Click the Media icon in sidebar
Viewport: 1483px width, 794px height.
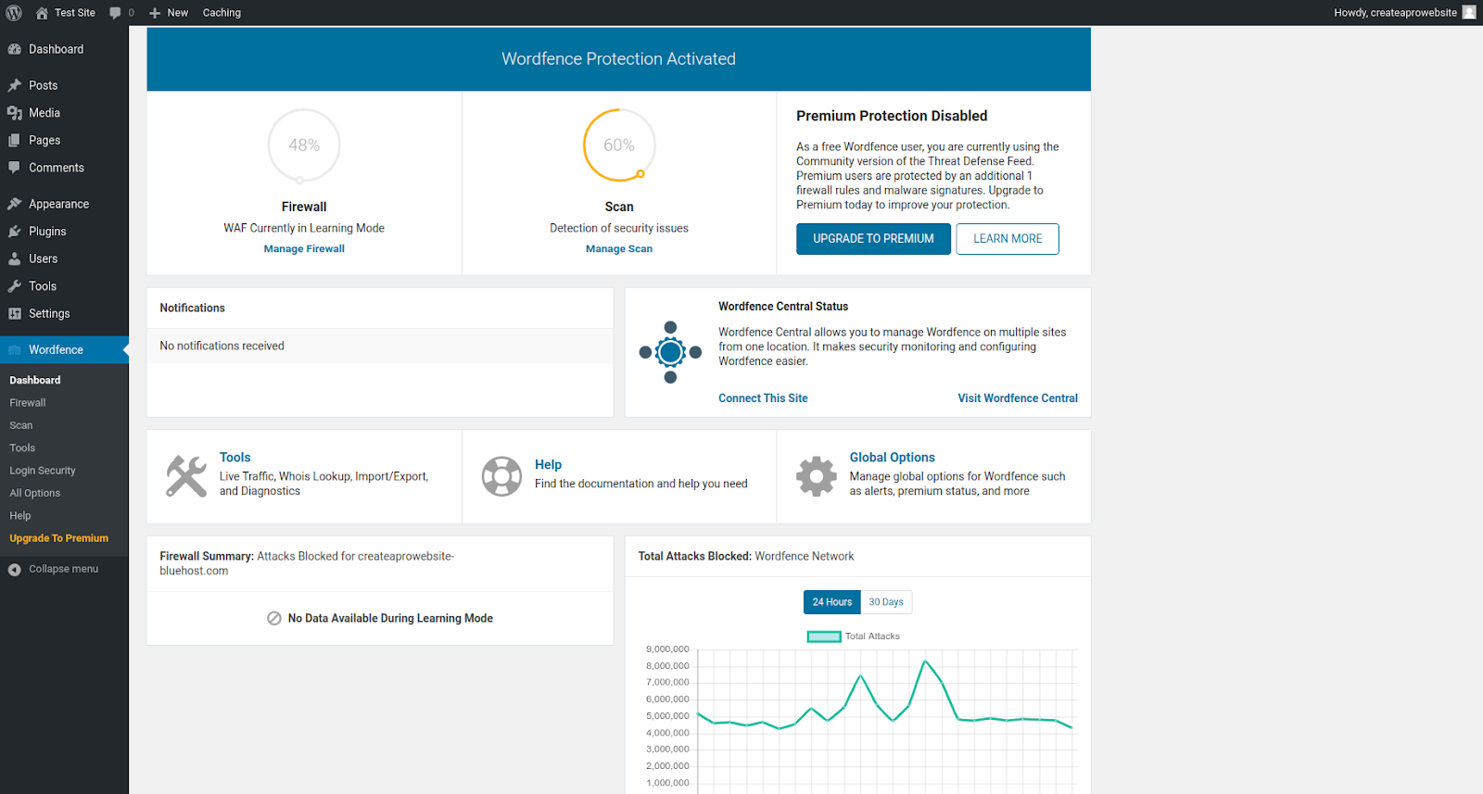(x=15, y=113)
